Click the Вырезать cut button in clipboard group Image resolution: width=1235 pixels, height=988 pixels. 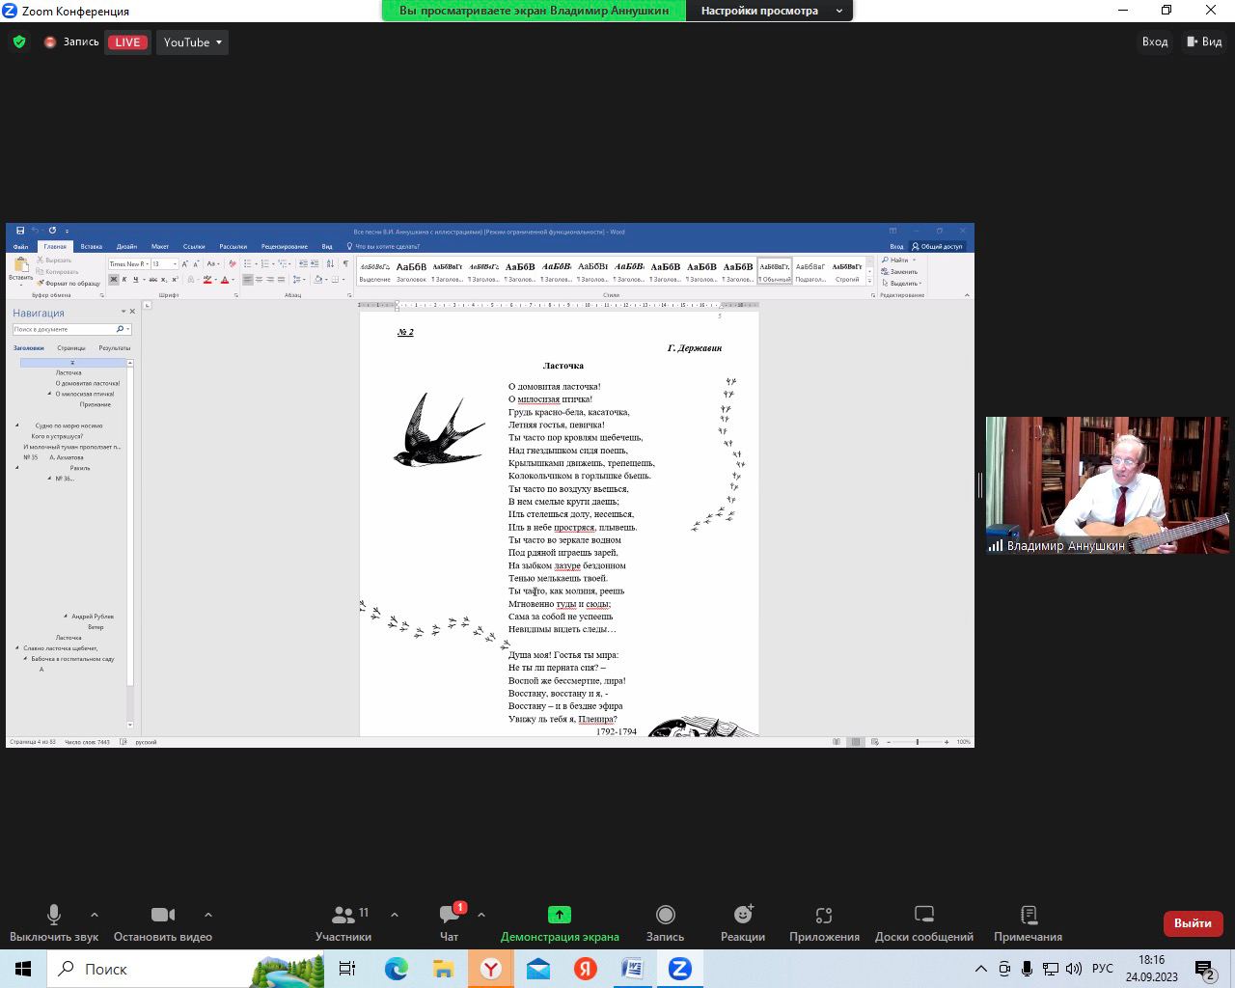[x=54, y=261]
